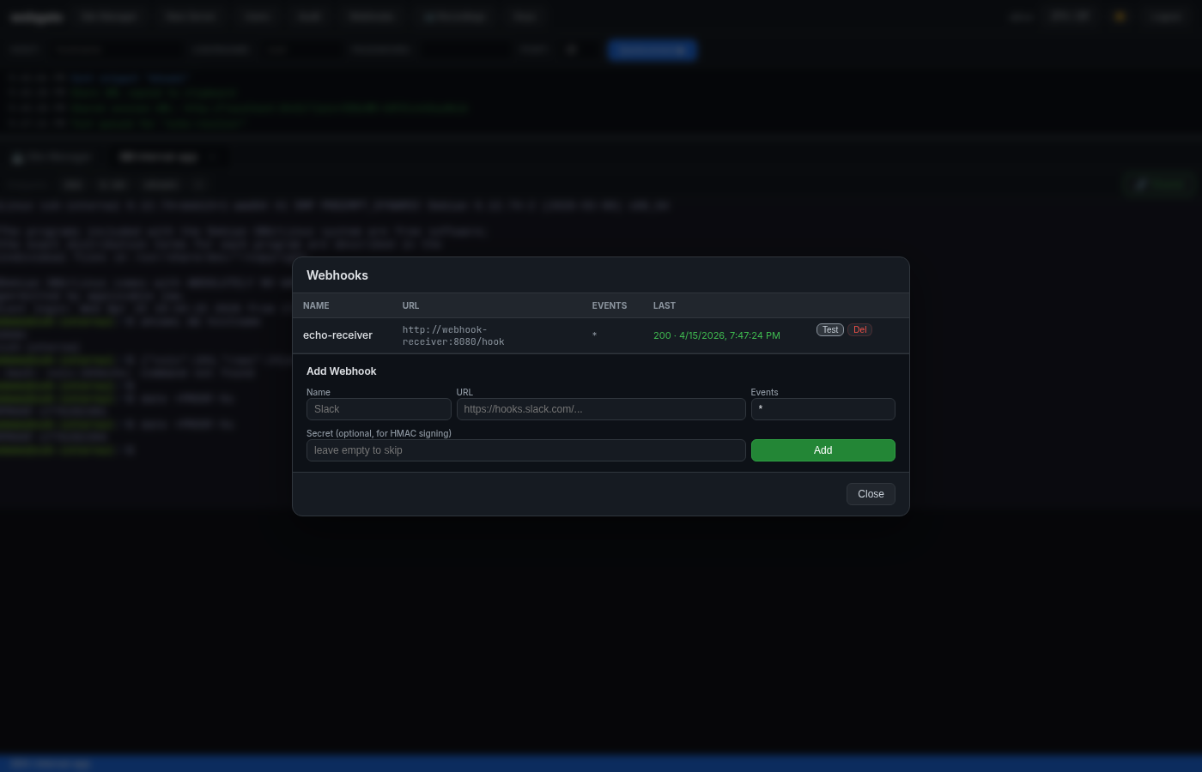The width and height of the screenshot is (1202, 772).
Task: Click the URL column header
Action: pyautogui.click(x=410, y=305)
